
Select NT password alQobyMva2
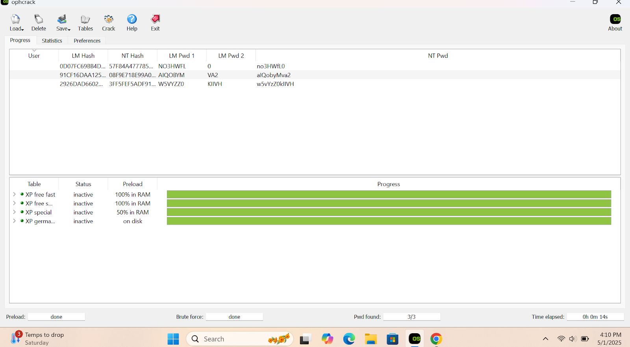tap(274, 75)
